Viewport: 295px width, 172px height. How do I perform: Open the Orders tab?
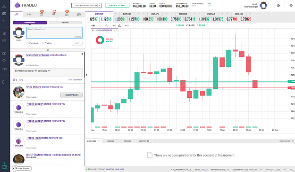(110, 141)
